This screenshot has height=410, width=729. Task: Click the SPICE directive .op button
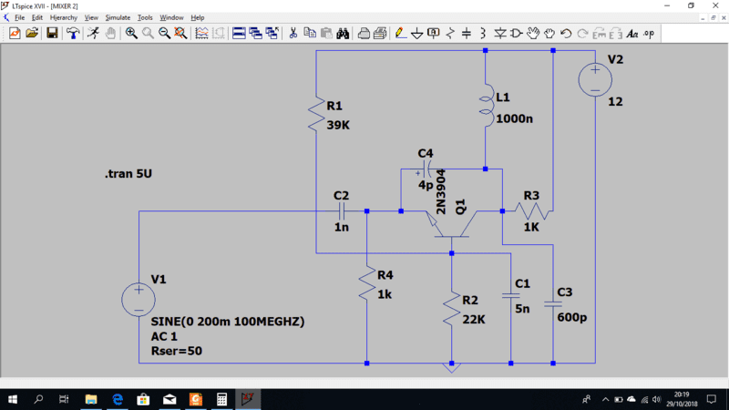pos(649,34)
